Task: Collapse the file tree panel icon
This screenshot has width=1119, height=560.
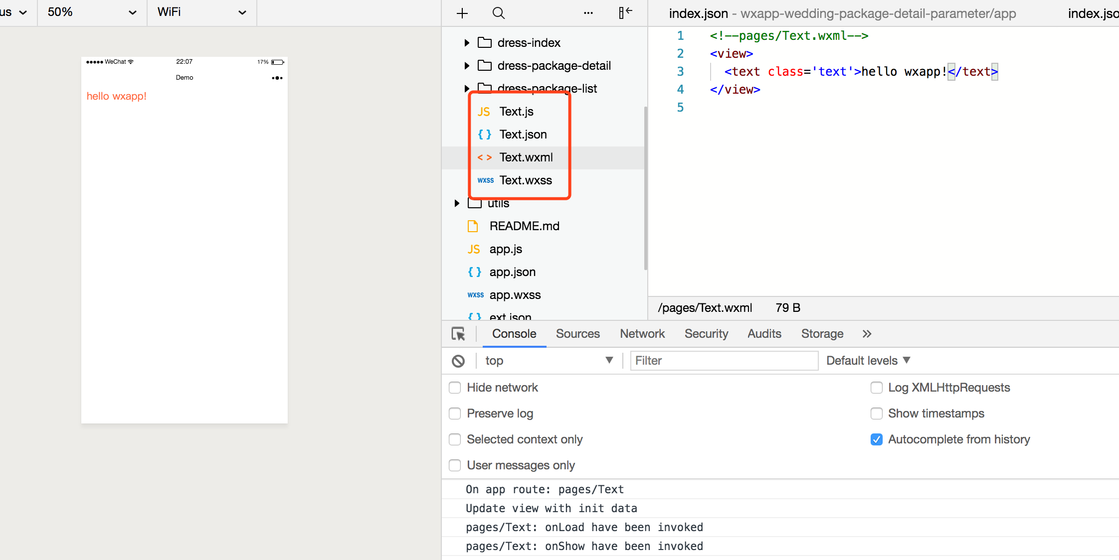Action: click(x=625, y=12)
